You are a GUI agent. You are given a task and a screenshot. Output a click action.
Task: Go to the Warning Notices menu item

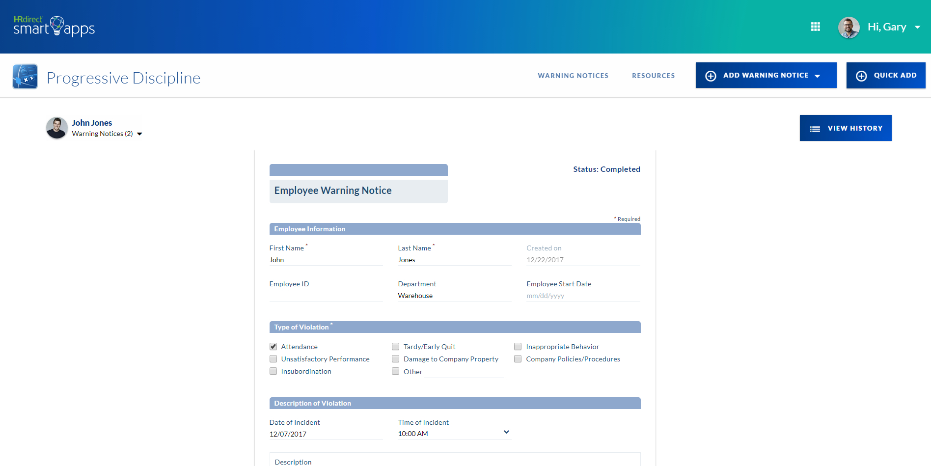click(x=573, y=76)
